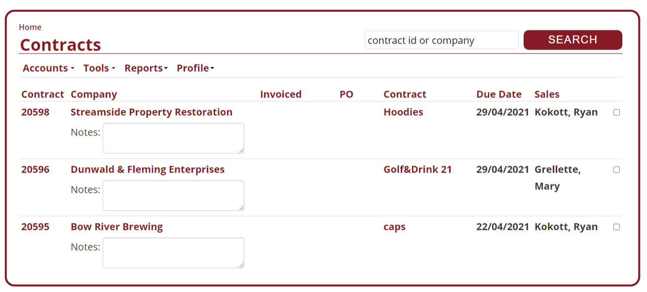Open Streamside Property Restoration company link
Screen dimensions: 647x292
point(152,112)
